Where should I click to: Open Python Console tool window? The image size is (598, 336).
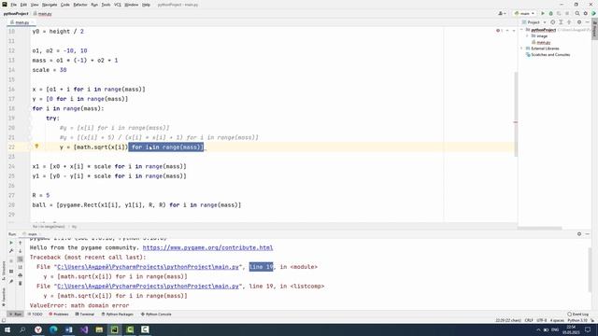click(156, 315)
